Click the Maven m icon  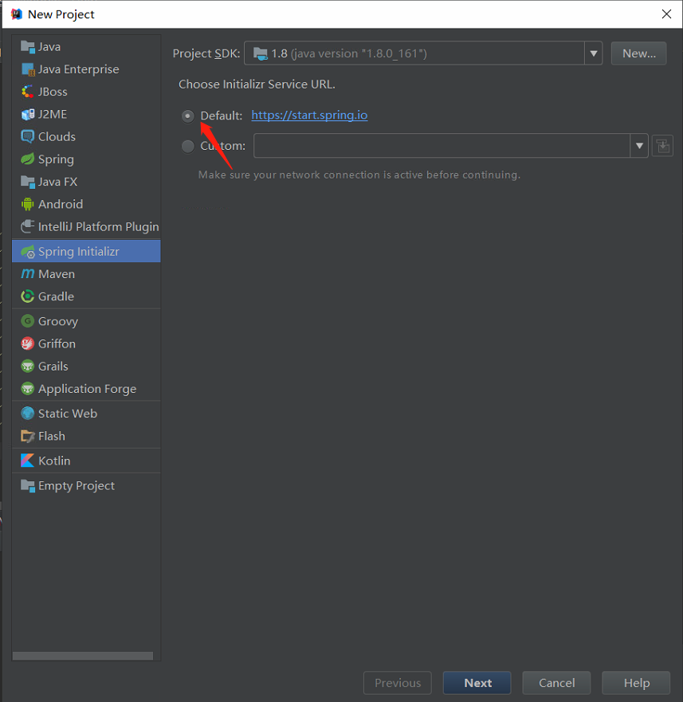[27, 273]
